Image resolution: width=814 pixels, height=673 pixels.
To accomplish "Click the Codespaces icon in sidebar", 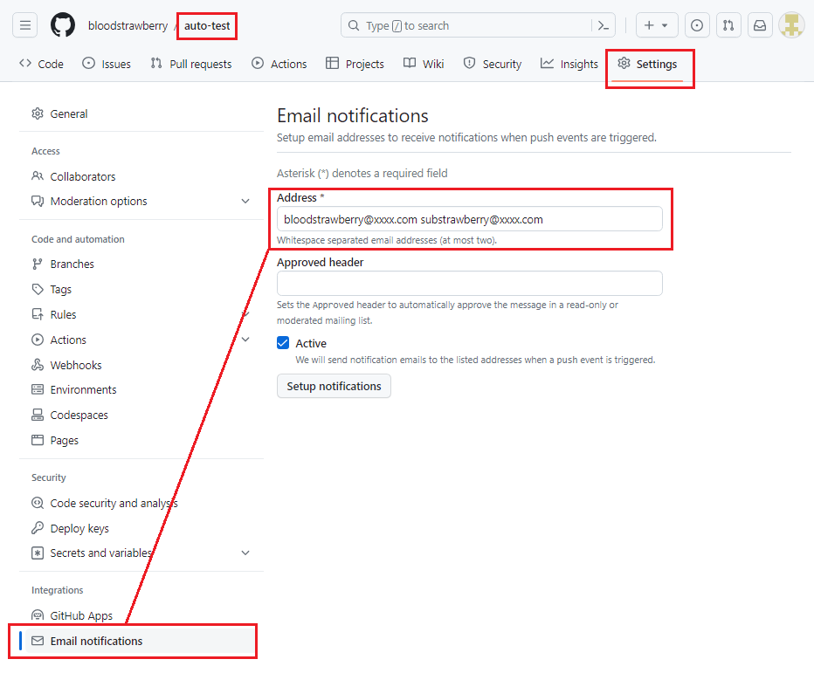I will [38, 415].
